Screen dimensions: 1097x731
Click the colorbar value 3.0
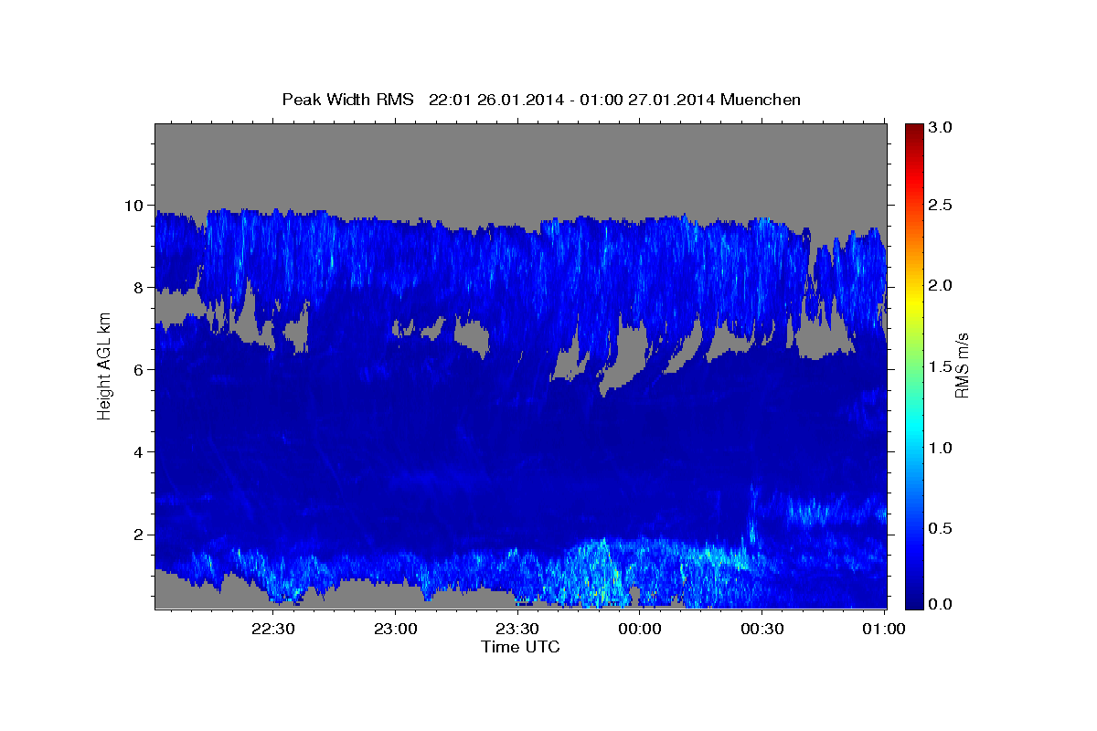click(942, 128)
